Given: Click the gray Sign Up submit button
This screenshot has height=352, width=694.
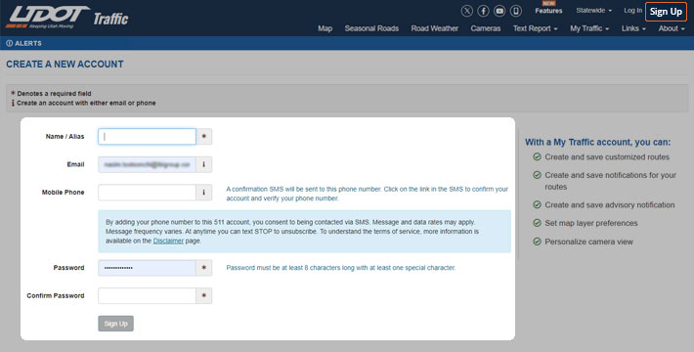Looking at the screenshot, I should (x=115, y=324).
